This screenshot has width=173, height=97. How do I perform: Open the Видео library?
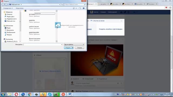point(9,28)
